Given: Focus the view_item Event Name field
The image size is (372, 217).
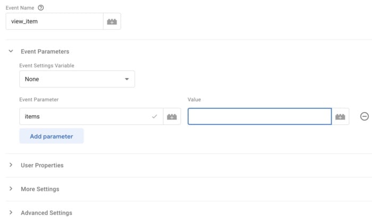Looking at the screenshot, I should click(x=55, y=22).
